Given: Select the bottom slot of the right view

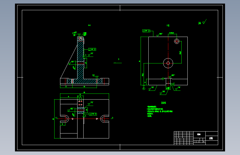Looking at the screenshot, I should (x=168, y=82).
